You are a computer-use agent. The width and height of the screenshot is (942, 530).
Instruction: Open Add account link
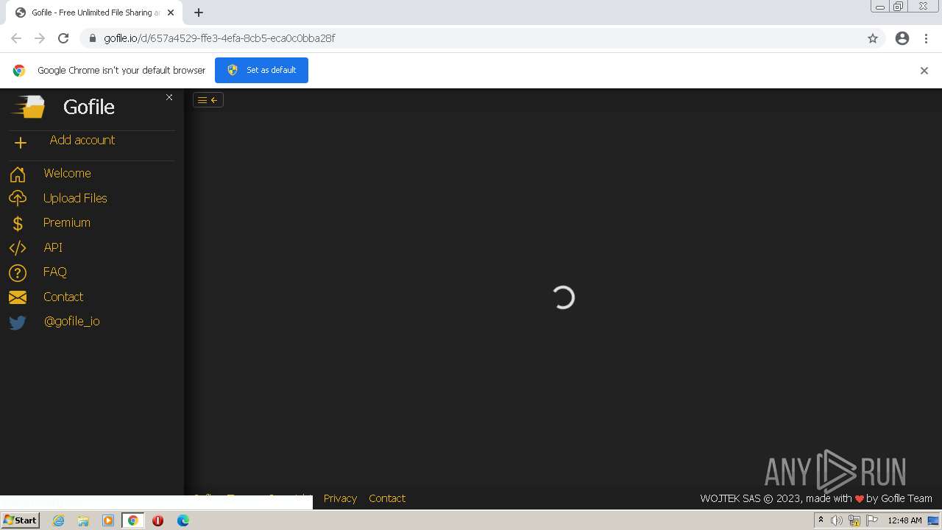point(82,140)
